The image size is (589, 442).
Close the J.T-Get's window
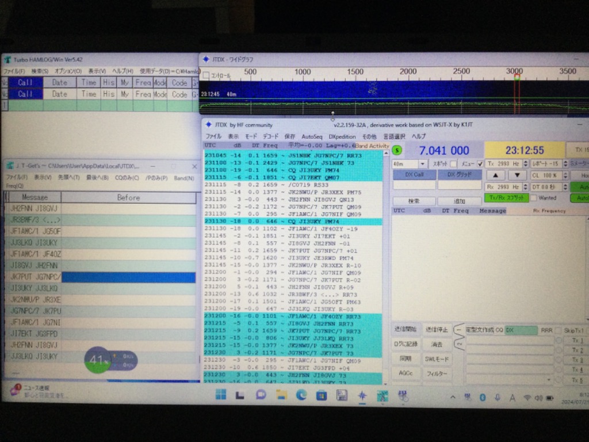(x=194, y=166)
